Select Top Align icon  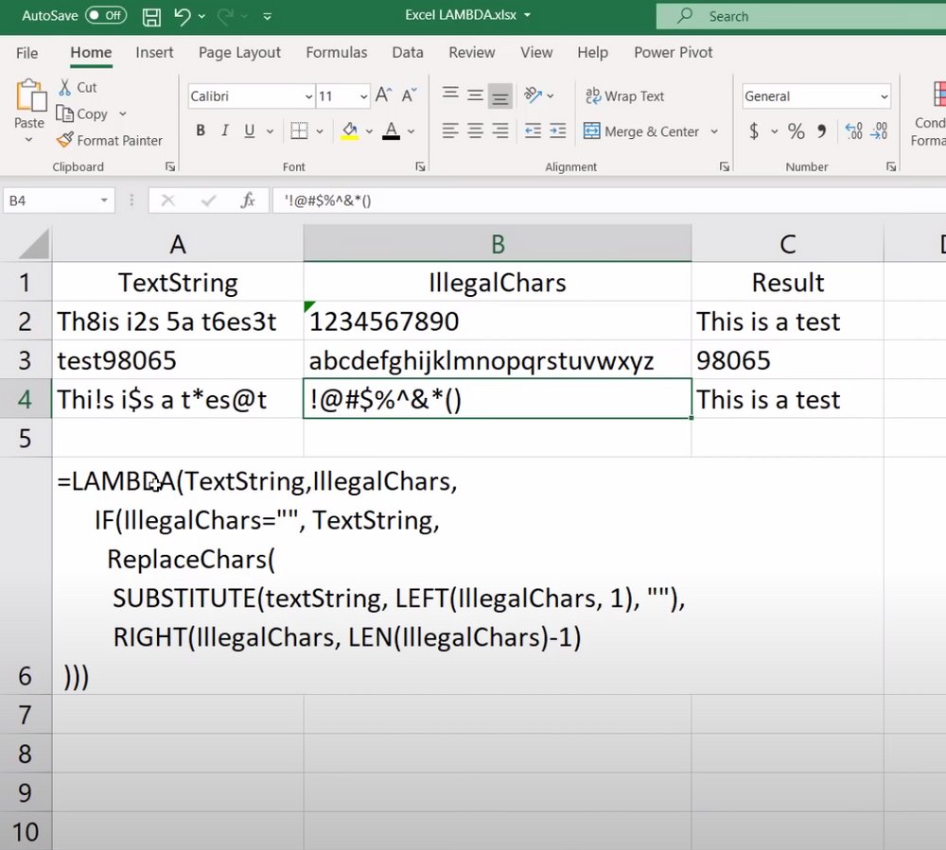[450, 94]
